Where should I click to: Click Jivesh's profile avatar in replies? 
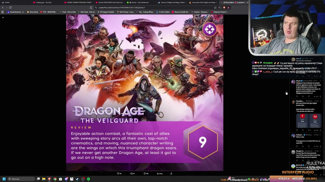[293, 82]
